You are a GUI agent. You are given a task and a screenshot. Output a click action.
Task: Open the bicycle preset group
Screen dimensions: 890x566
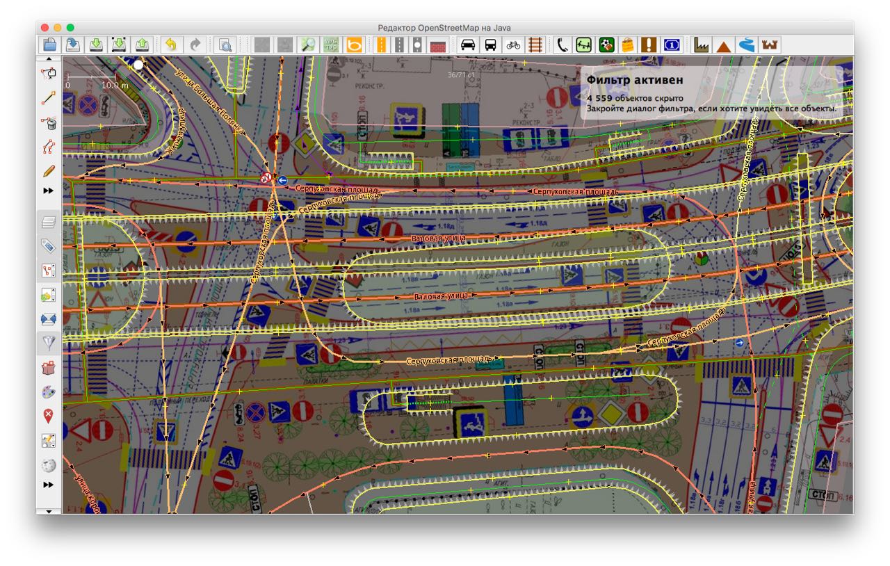pyautogui.click(x=513, y=45)
